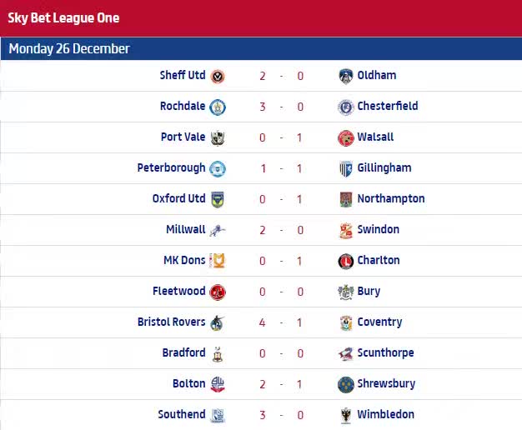Open the MK Dons 0-1 Charlton score
Viewport: 522px width, 430px height.
(281, 261)
